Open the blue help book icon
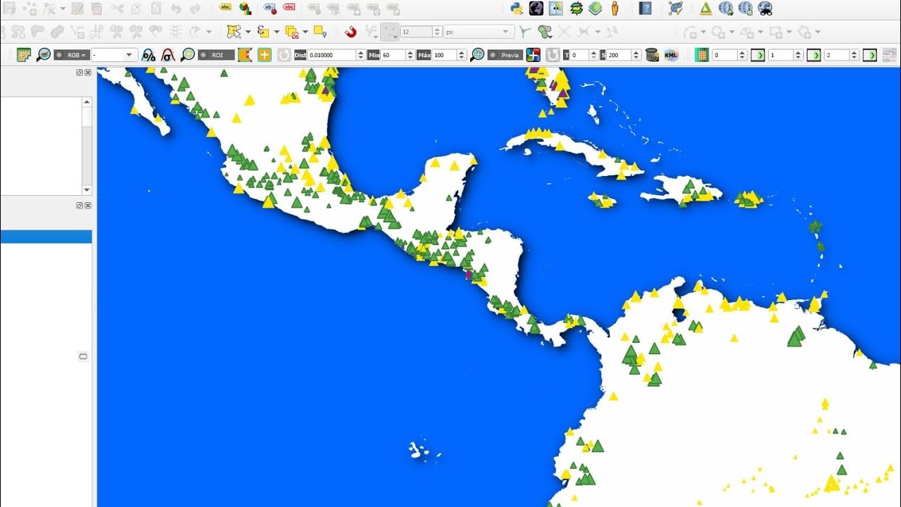The height and width of the screenshot is (507, 901). tap(645, 8)
